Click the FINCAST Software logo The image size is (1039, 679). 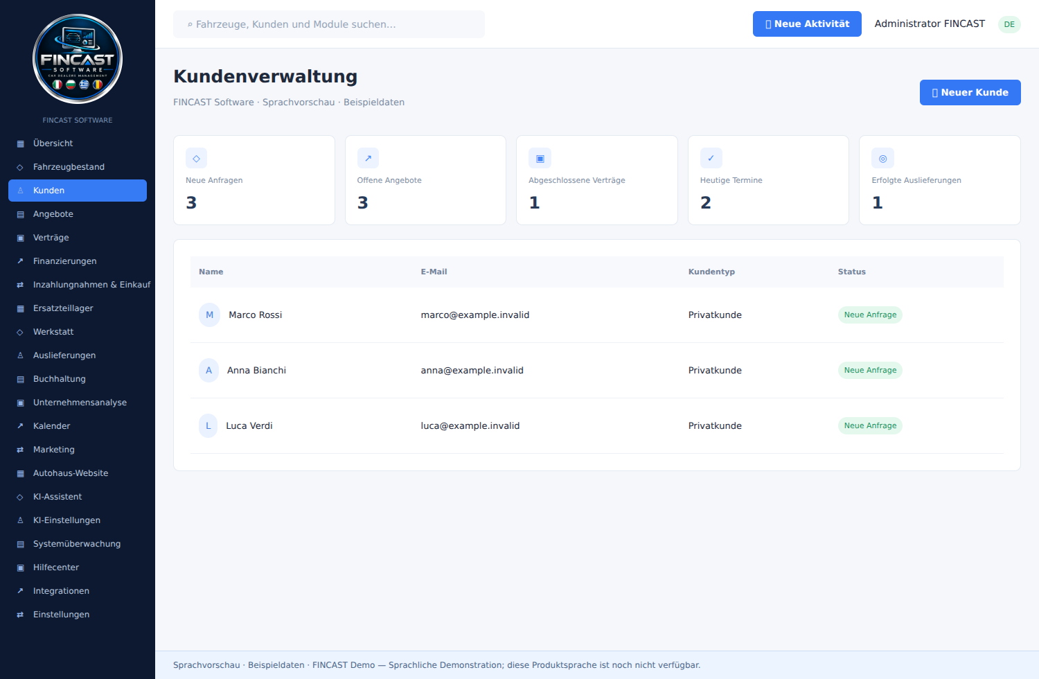78,59
